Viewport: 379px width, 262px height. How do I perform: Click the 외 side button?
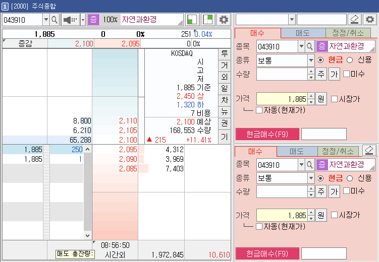pos(224,77)
